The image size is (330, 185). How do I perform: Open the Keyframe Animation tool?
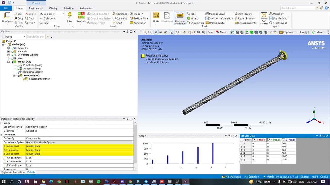pos(180,18)
